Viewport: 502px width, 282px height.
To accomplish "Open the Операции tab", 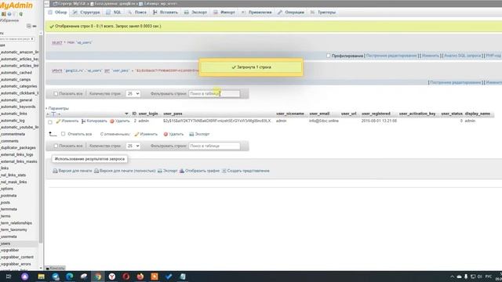I will click(291, 13).
